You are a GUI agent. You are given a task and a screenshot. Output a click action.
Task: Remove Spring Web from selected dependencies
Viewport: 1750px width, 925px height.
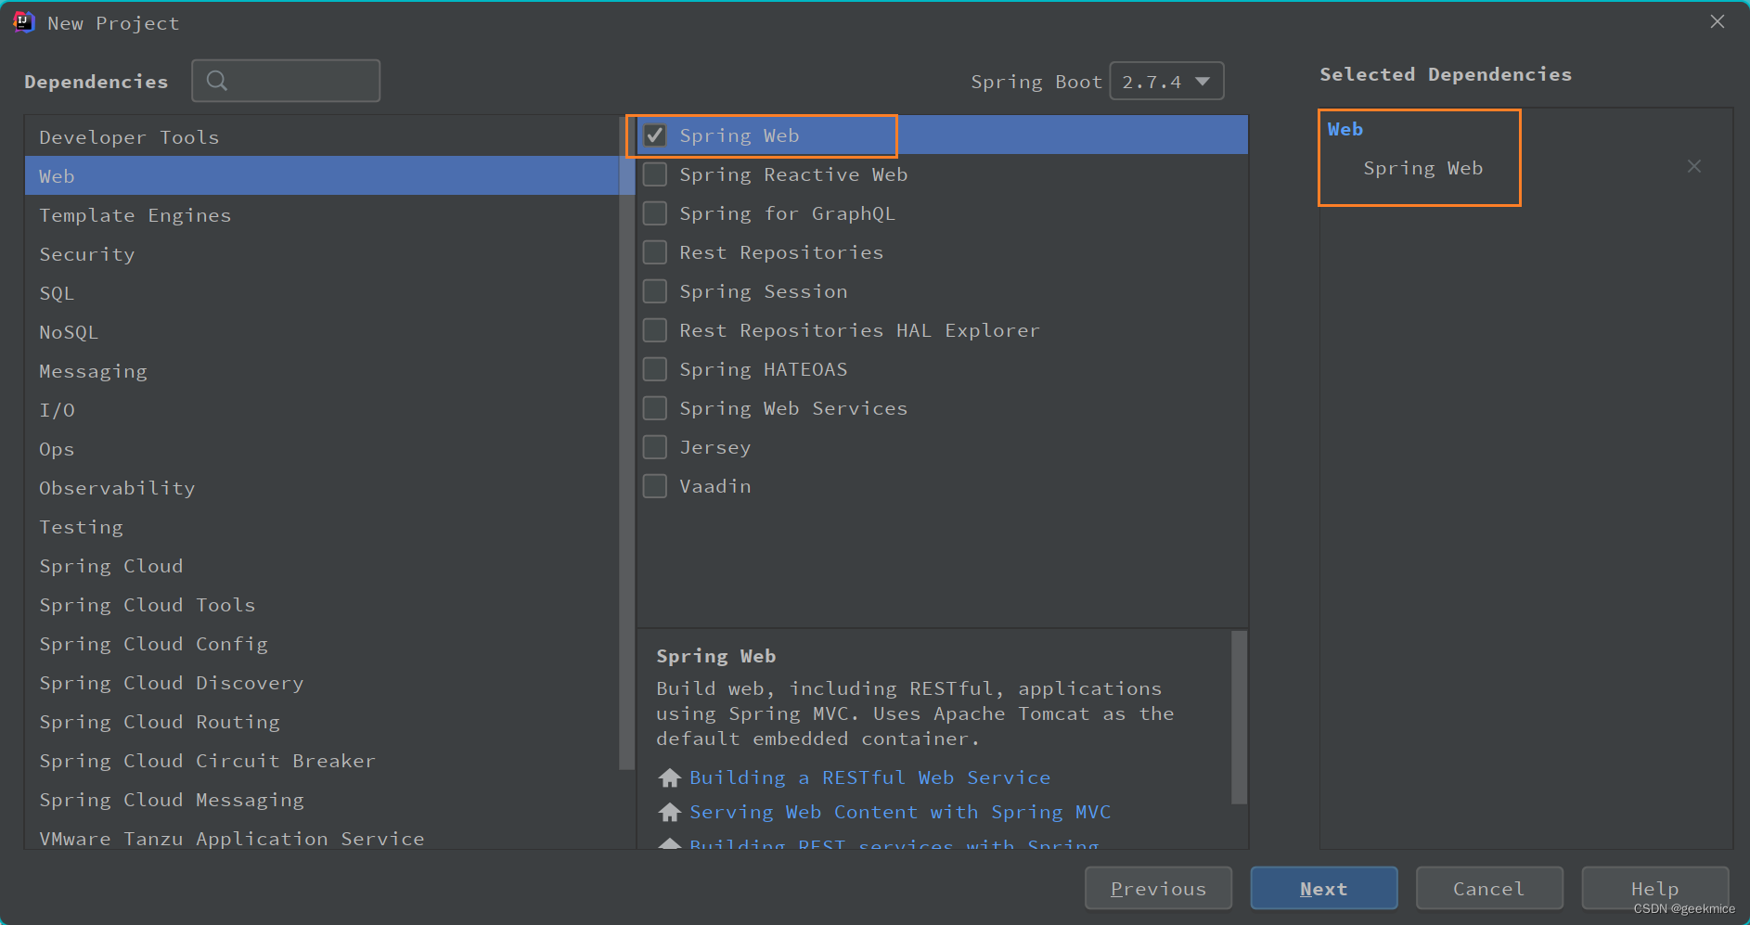(x=1694, y=167)
